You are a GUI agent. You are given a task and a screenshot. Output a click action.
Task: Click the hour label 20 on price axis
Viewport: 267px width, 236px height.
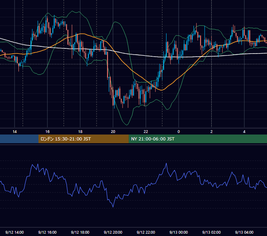tap(113, 132)
